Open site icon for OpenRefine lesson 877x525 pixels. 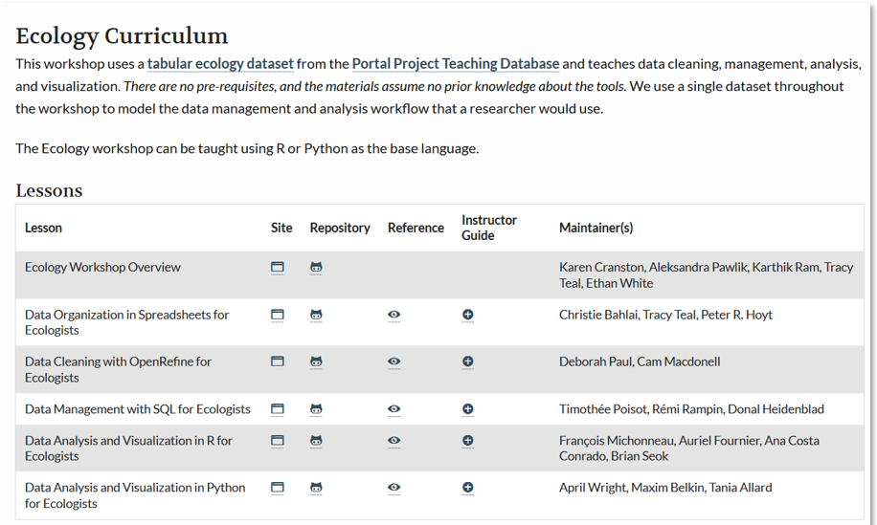click(278, 361)
